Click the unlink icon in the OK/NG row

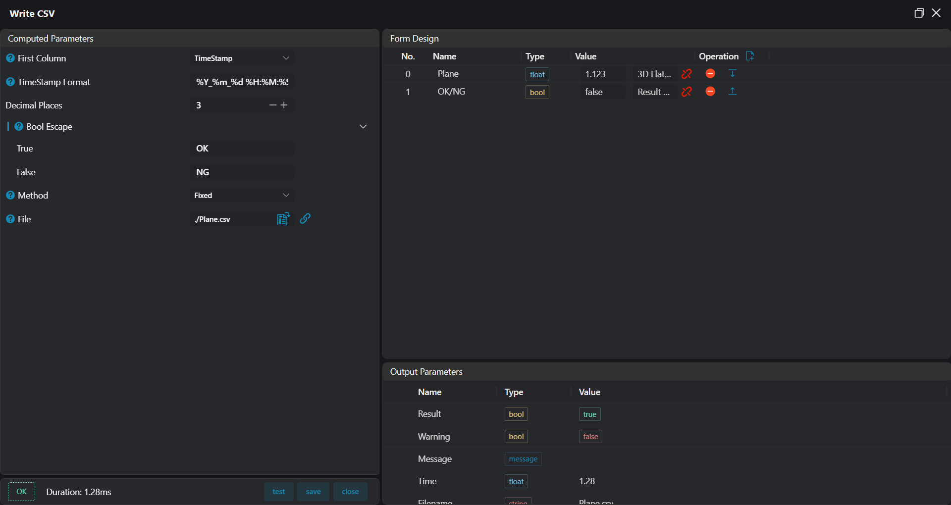tap(687, 92)
